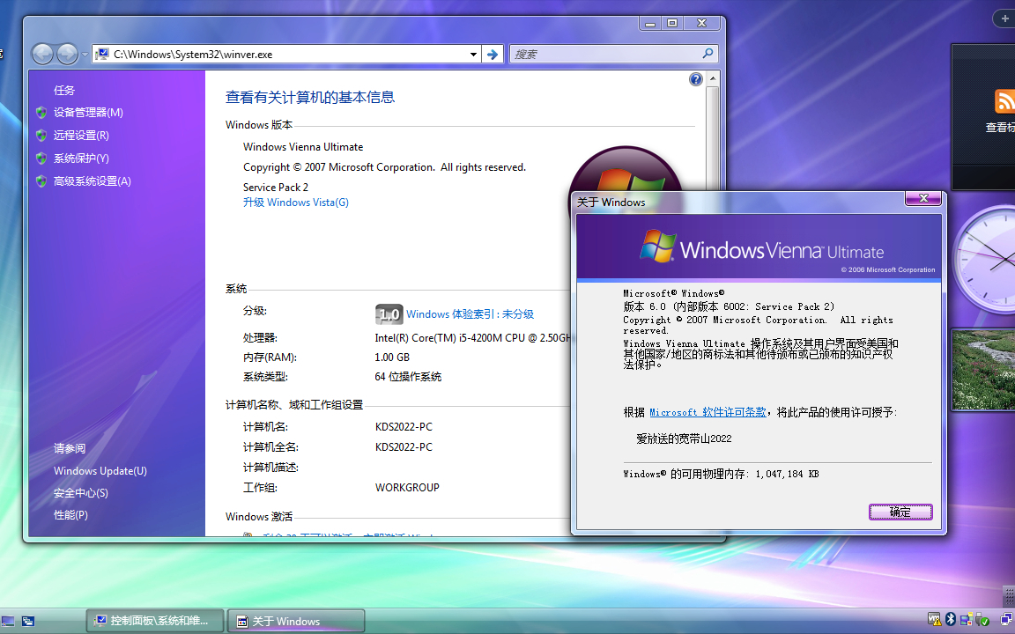Open Windows 体验索引: 未分级 link

470,314
